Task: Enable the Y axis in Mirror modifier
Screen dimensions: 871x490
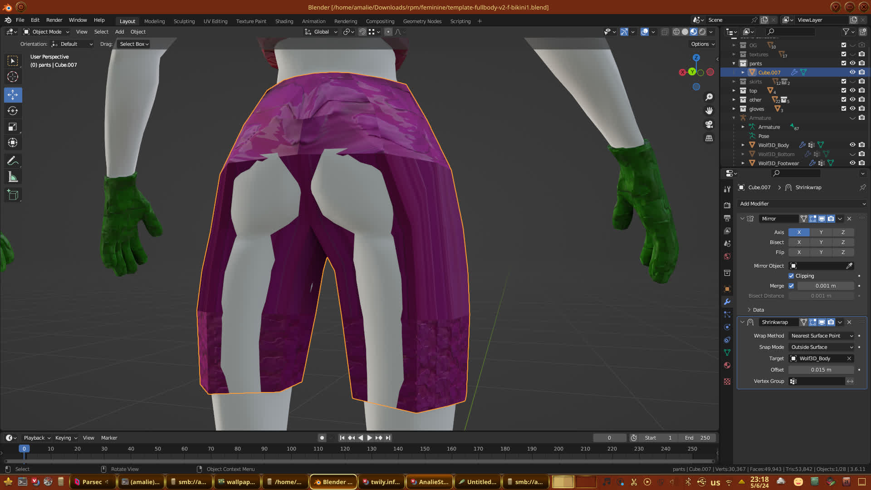Action: point(821,232)
